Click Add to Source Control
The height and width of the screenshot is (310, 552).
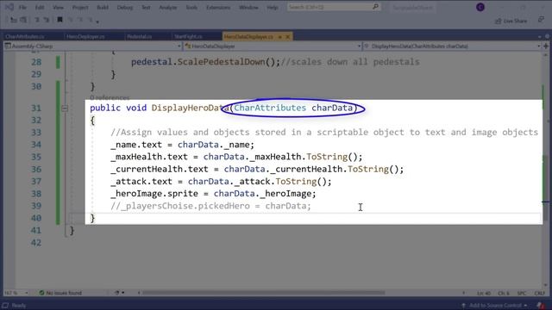494,306
